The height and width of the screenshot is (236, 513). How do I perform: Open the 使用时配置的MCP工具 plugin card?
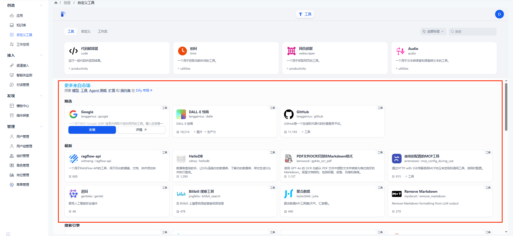(440, 166)
